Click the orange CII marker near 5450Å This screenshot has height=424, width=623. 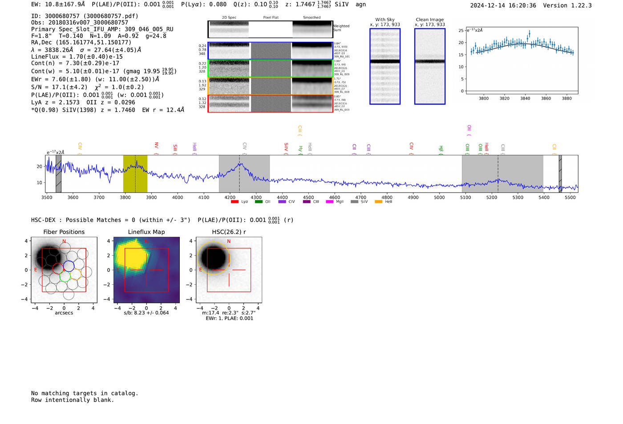(x=554, y=149)
